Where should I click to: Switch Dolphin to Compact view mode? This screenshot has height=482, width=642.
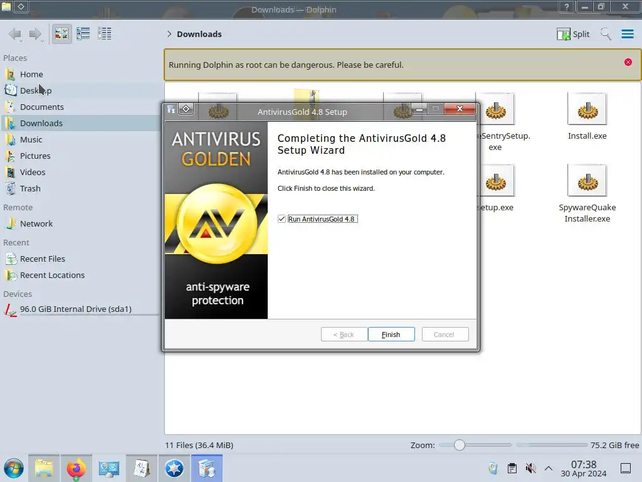point(83,34)
